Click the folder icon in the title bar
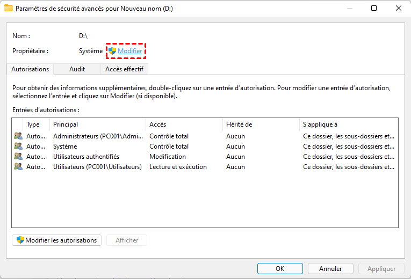 coord(9,9)
